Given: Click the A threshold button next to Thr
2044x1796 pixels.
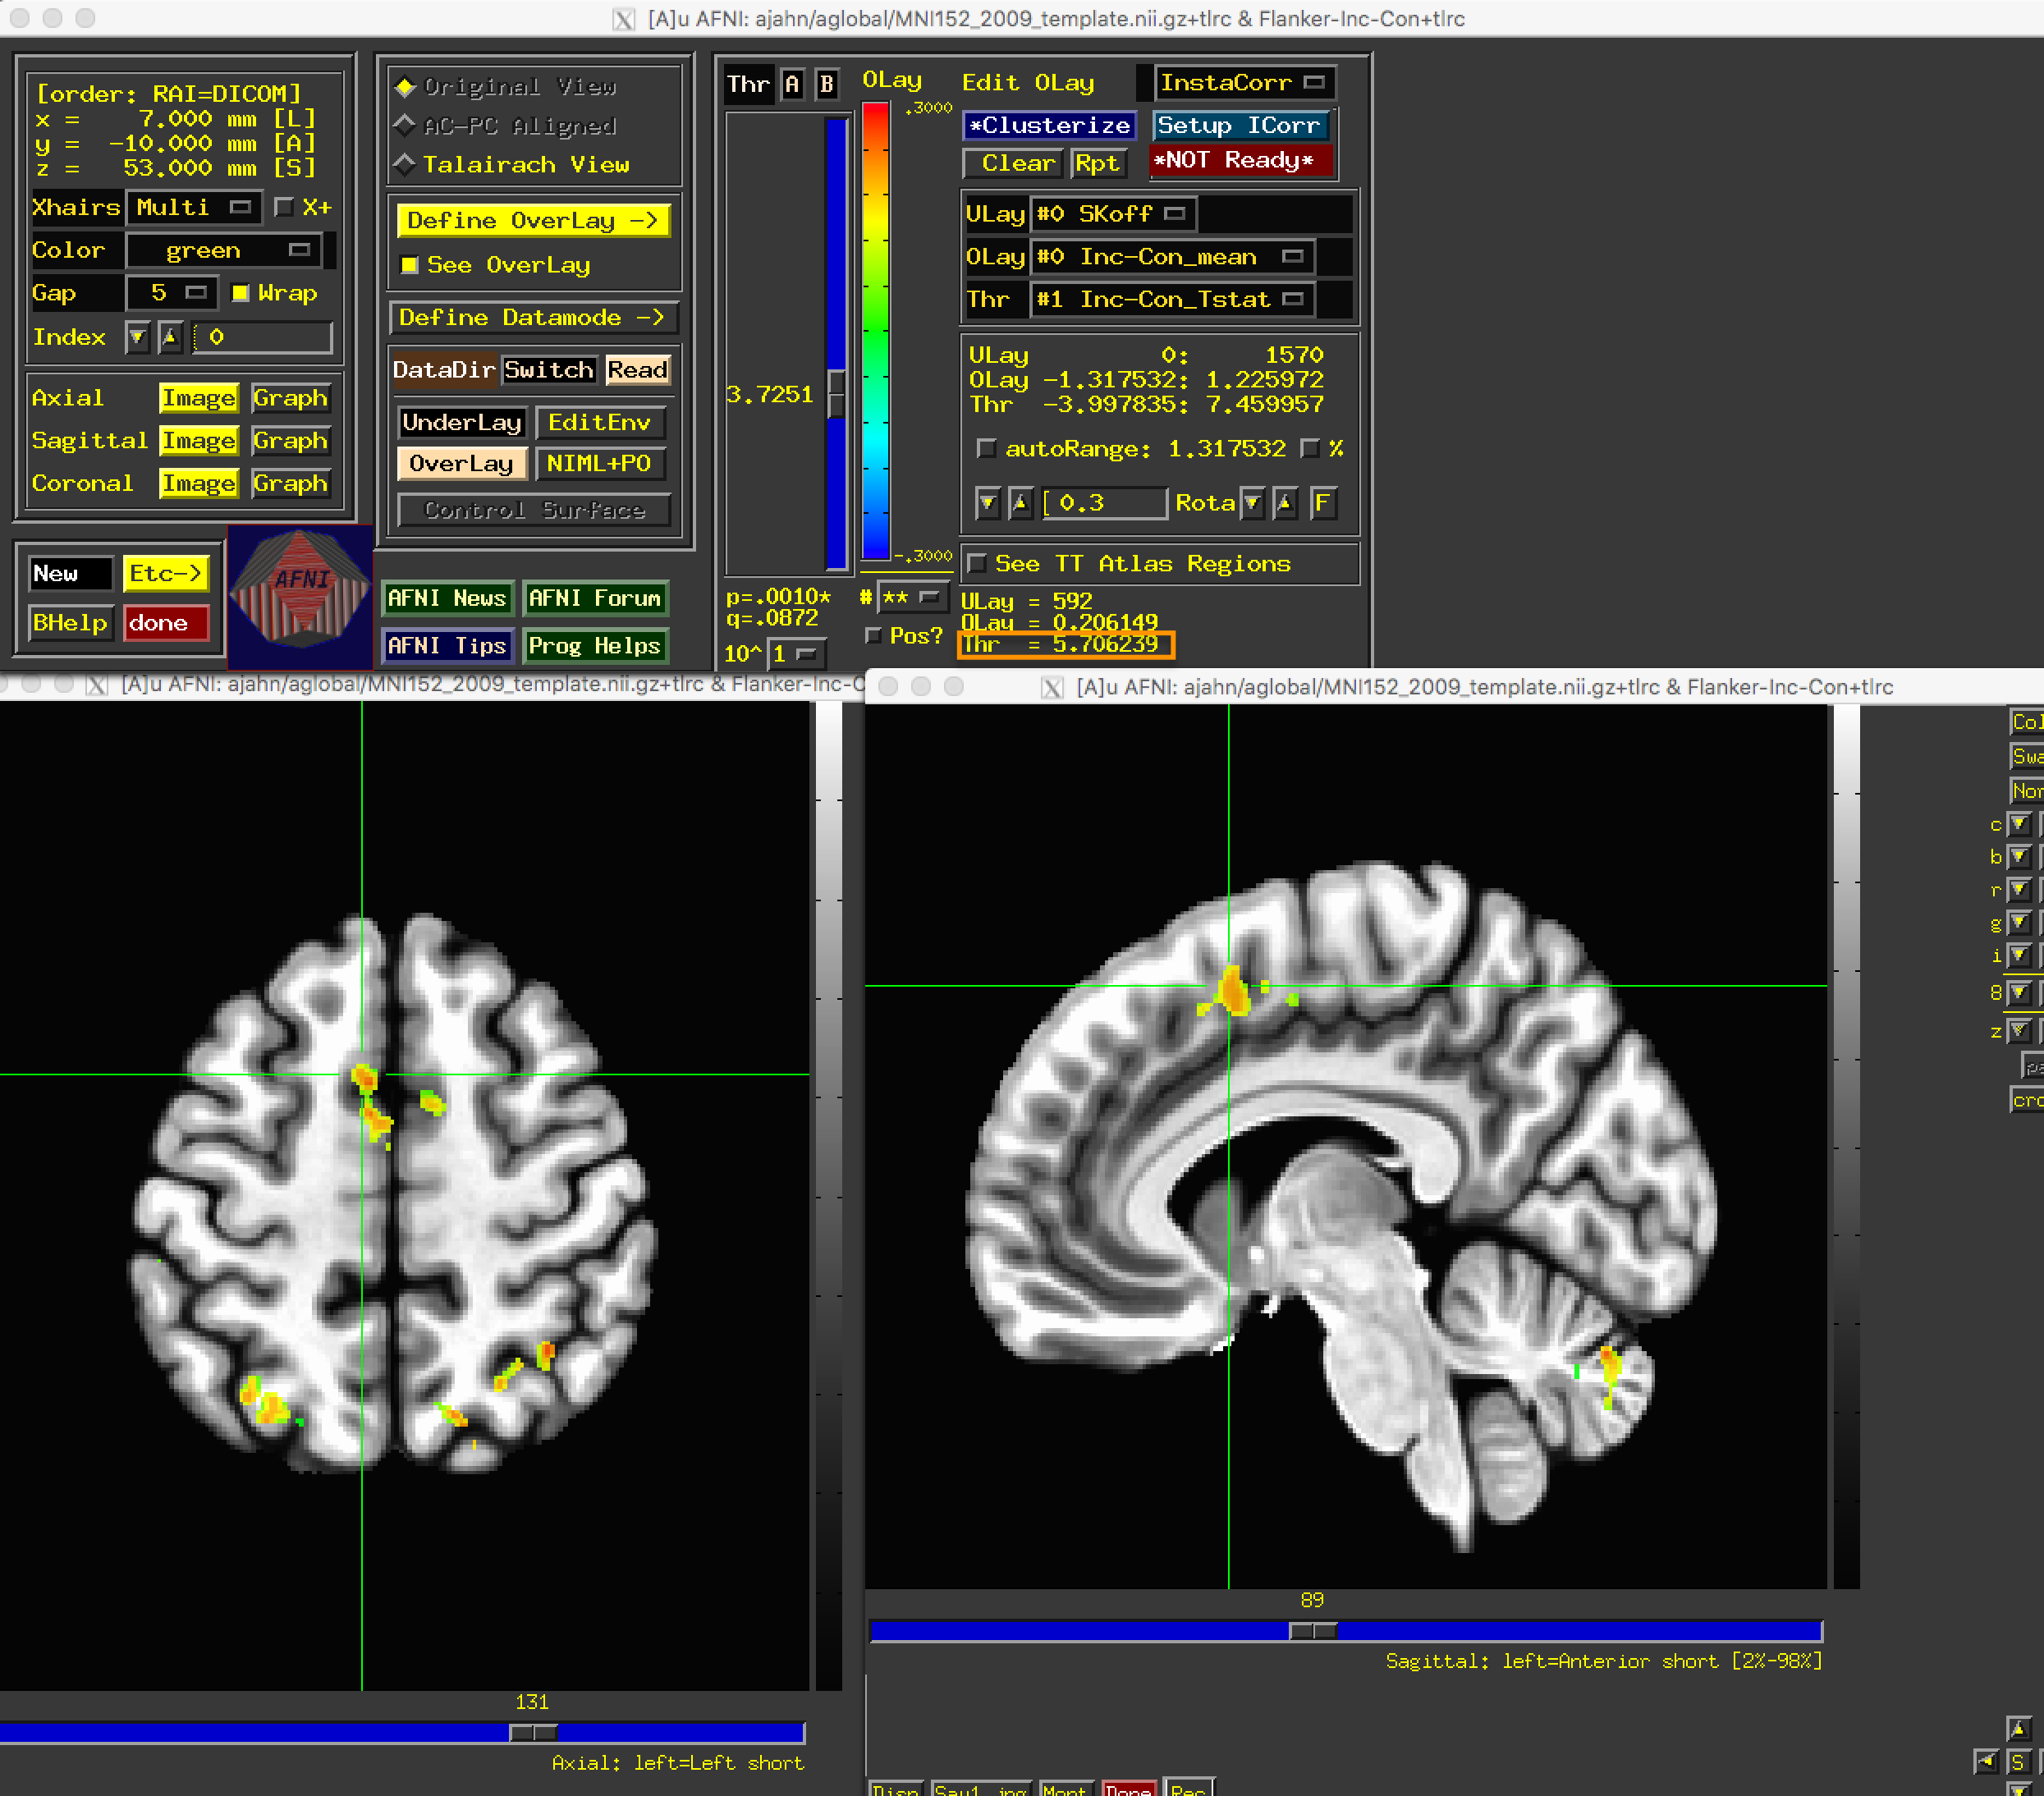Looking at the screenshot, I should click(792, 84).
